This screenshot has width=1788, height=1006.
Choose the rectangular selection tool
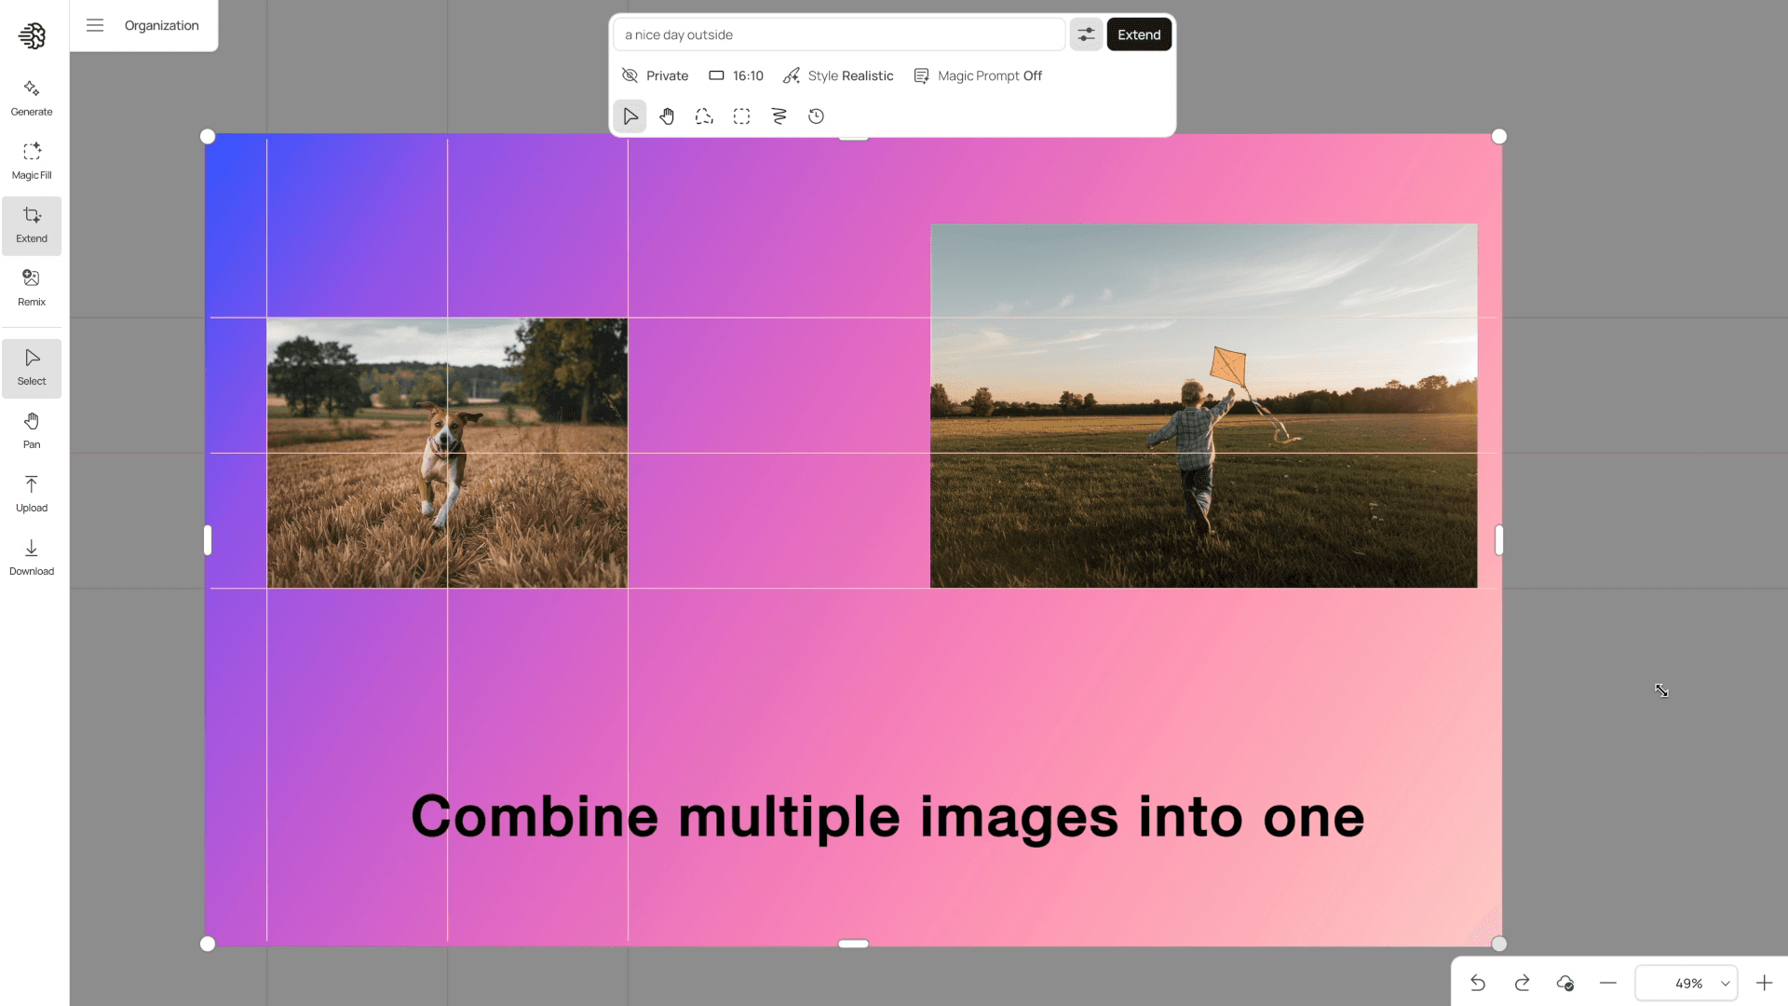click(x=741, y=116)
